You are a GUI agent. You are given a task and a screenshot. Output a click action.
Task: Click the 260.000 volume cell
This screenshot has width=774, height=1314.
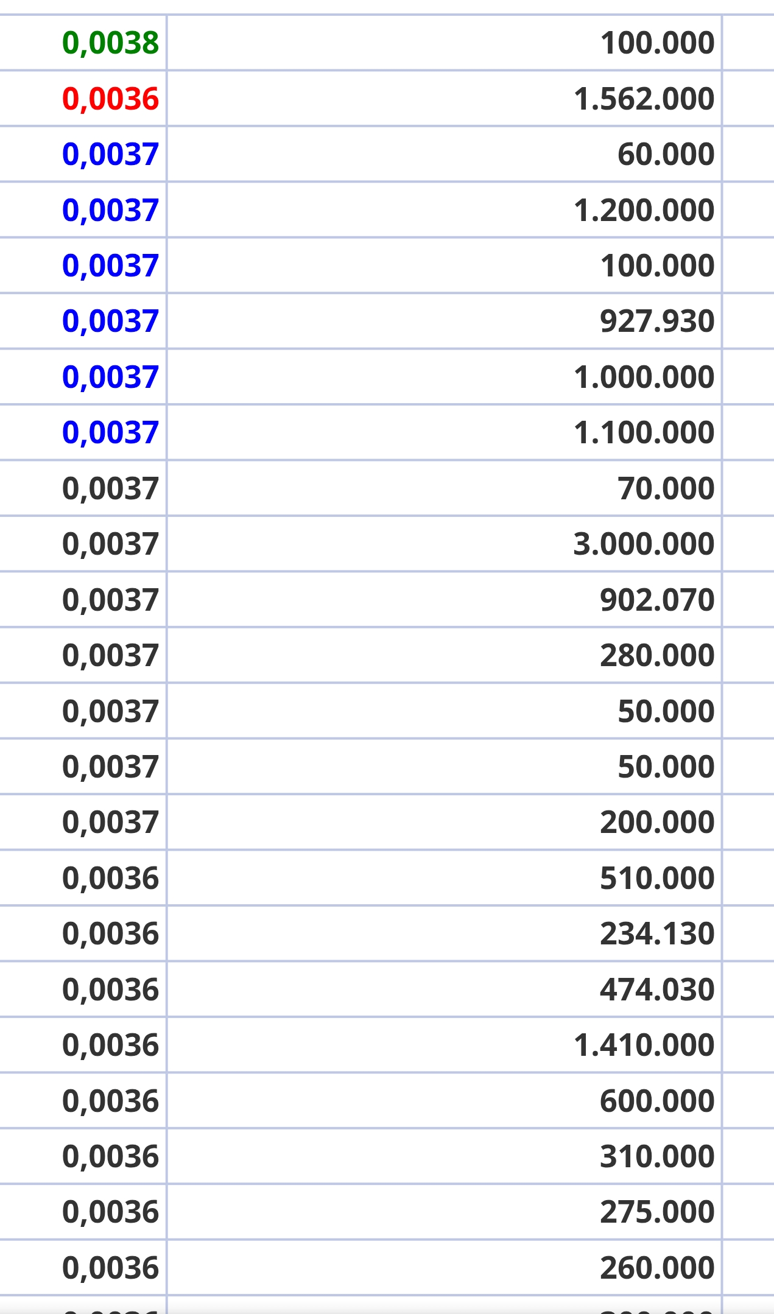445,1268
